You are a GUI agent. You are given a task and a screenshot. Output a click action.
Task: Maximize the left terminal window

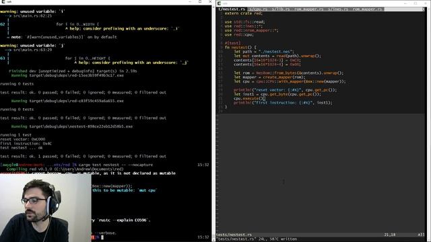tap(200, 1)
